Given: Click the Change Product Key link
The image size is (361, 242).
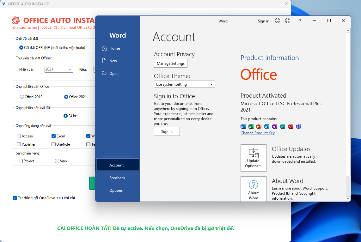Looking at the screenshot, I should coord(258,133).
